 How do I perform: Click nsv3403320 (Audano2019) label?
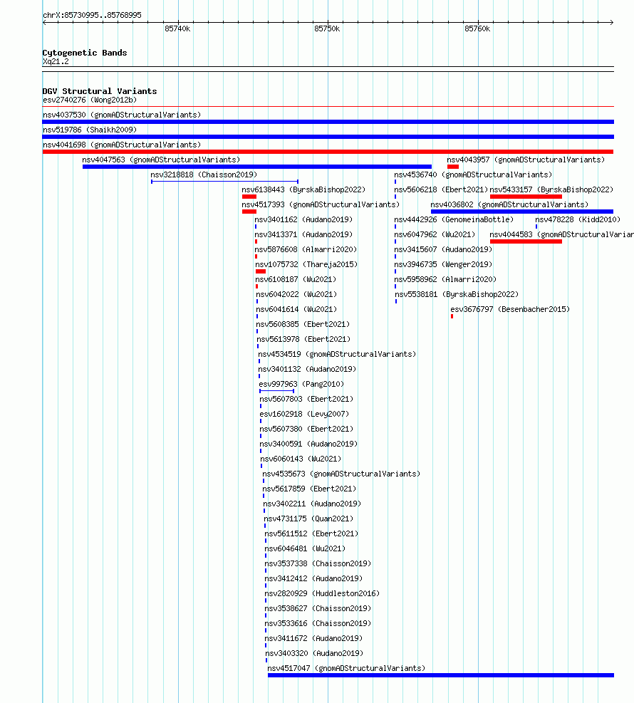click(x=314, y=653)
